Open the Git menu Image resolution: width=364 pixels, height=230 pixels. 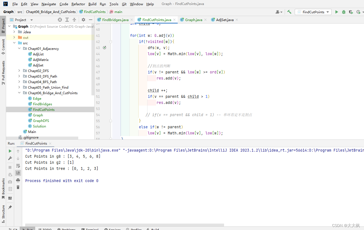[124, 4]
